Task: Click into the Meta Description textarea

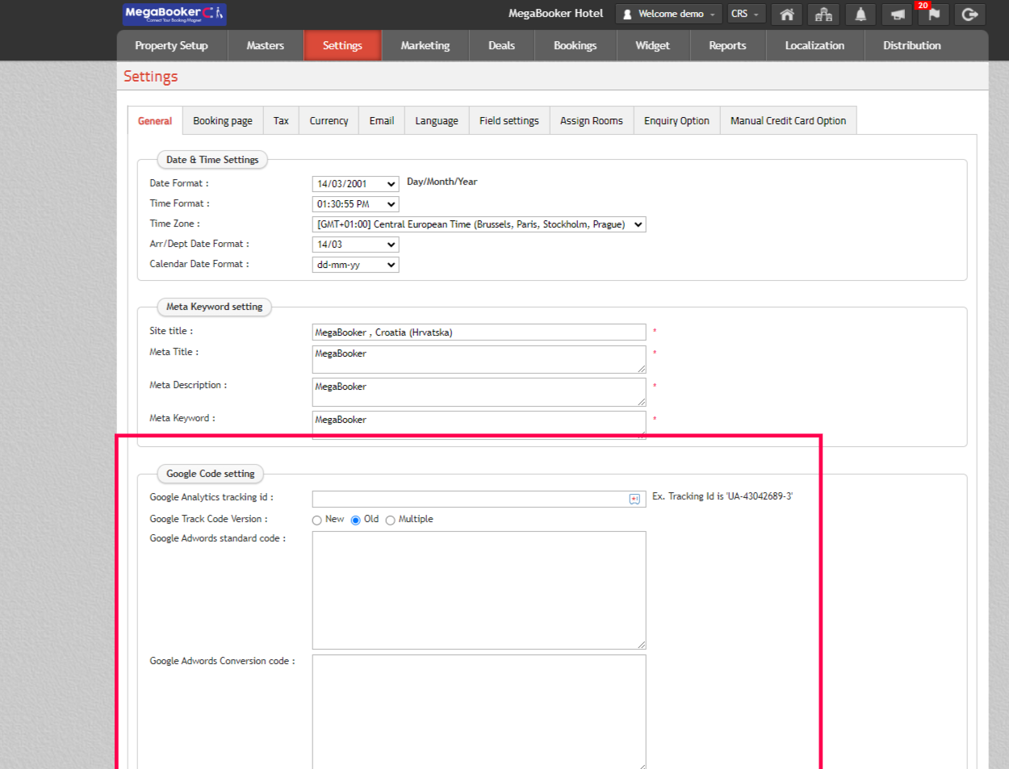Action: click(x=479, y=392)
